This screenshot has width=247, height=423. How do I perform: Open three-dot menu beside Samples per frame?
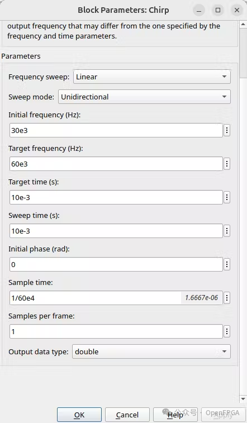227,331
